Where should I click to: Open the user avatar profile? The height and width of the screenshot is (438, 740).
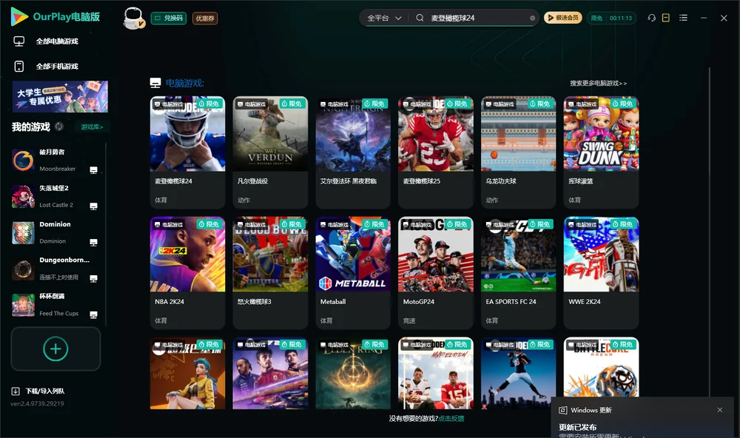(133, 18)
